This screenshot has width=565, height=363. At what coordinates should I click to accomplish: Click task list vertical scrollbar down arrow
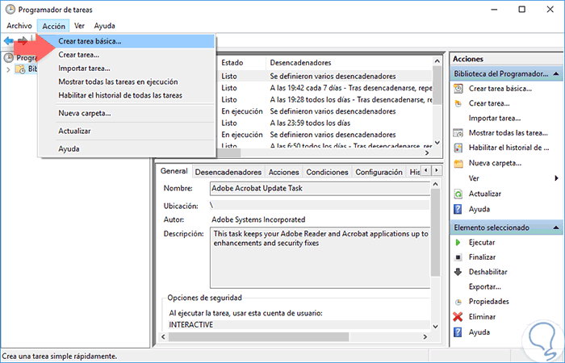pyautogui.click(x=437, y=143)
